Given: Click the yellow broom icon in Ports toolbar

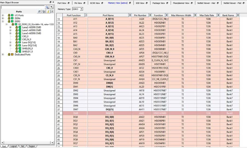Looking at the screenshot, I should tap(48, 12).
